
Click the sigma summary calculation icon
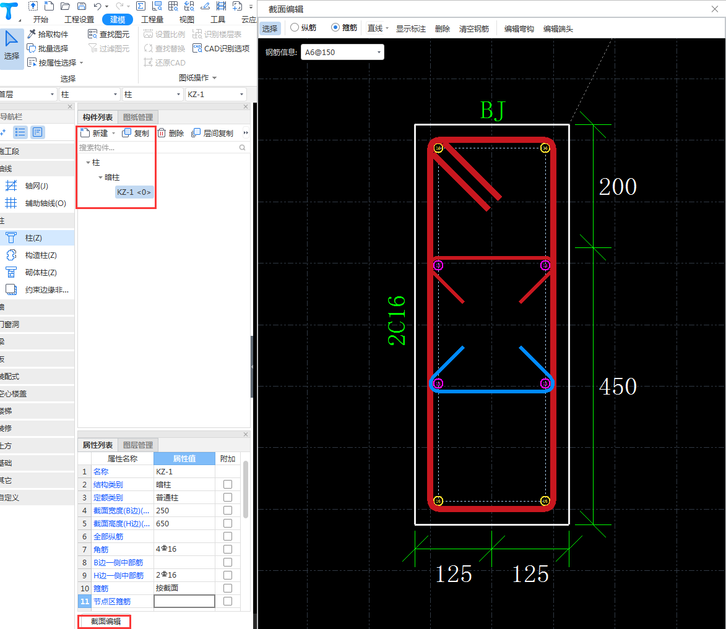coord(140,6)
